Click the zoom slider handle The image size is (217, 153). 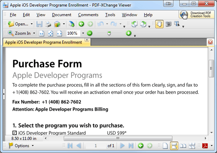[109, 34]
